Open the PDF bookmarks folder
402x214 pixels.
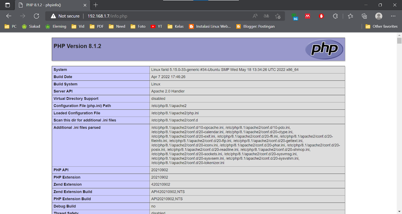[97, 26]
